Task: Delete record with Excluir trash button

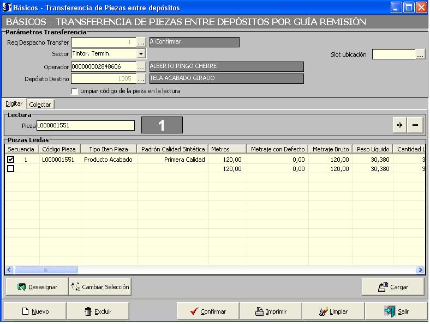Action: (98, 311)
